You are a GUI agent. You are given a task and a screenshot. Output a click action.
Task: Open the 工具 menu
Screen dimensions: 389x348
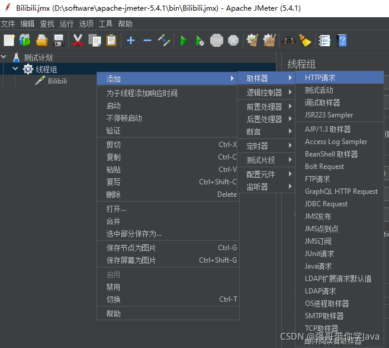coord(105,24)
